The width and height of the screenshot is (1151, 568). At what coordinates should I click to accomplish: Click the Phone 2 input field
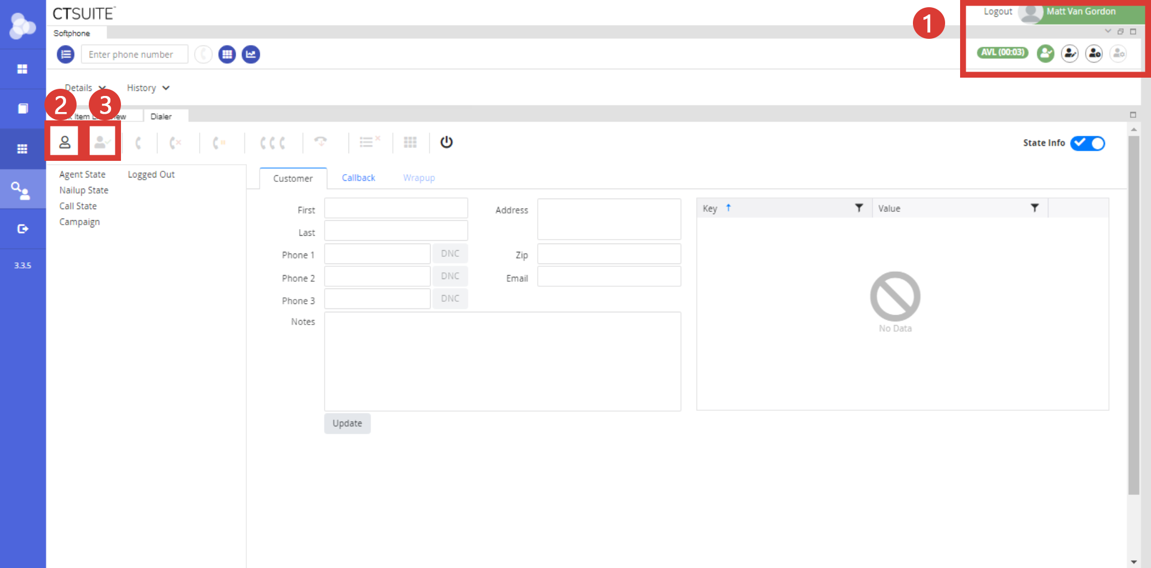(x=377, y=276)
